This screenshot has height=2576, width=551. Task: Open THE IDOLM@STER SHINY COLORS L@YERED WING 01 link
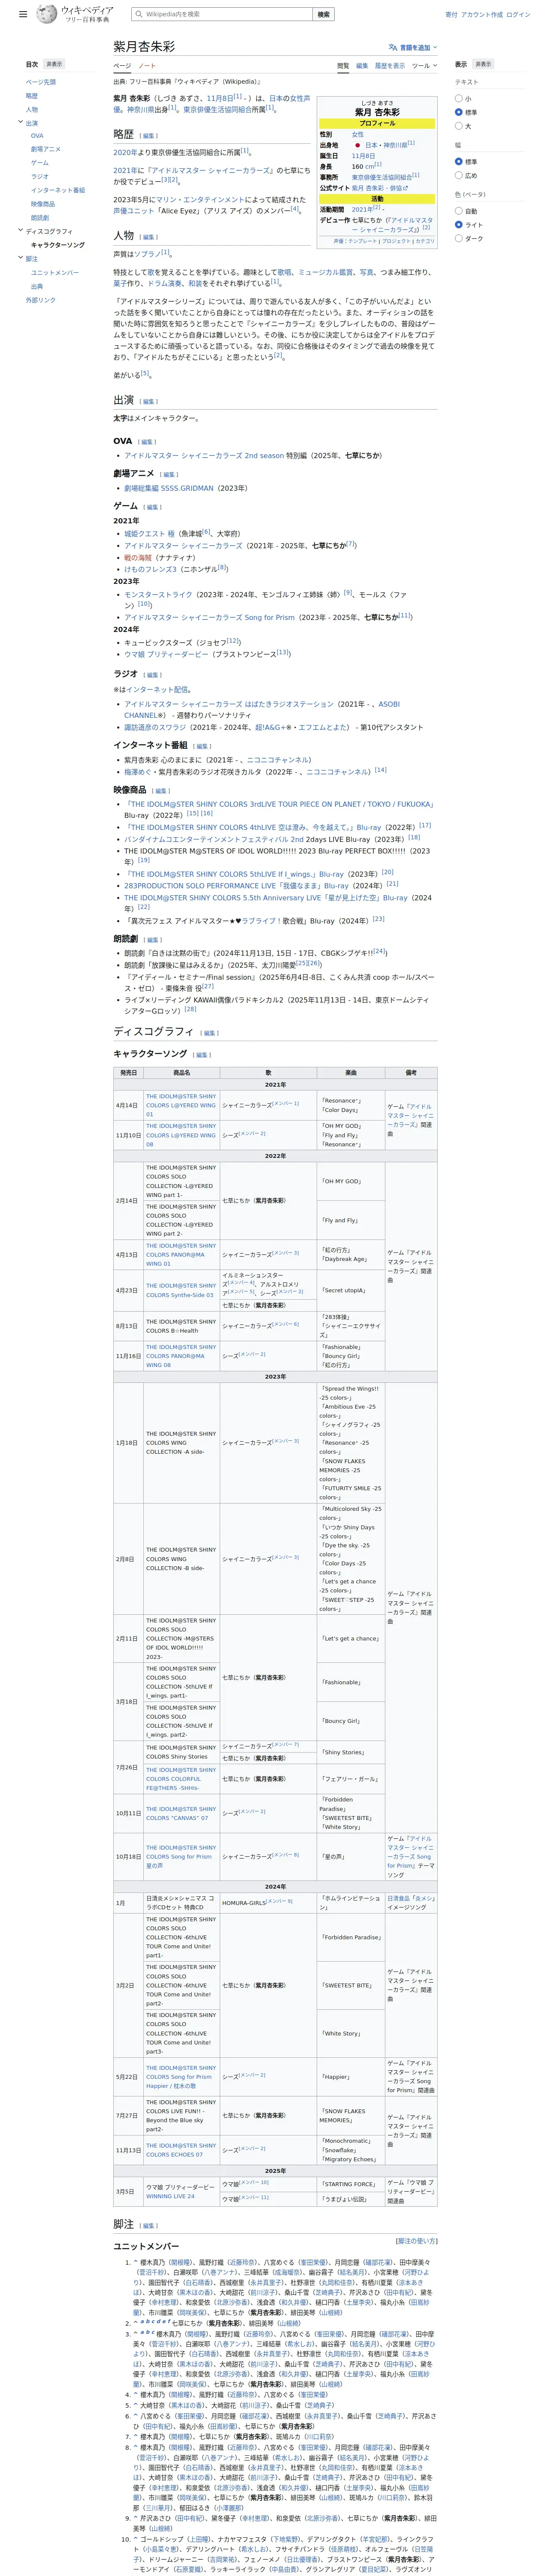tap(181, 1105)
